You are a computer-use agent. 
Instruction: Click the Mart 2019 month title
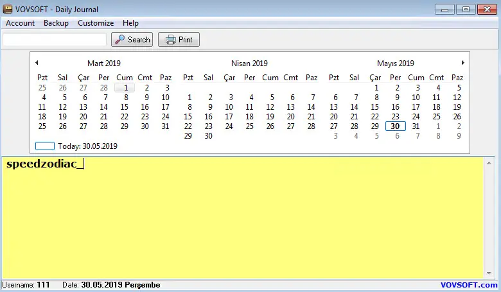(104, 63)
